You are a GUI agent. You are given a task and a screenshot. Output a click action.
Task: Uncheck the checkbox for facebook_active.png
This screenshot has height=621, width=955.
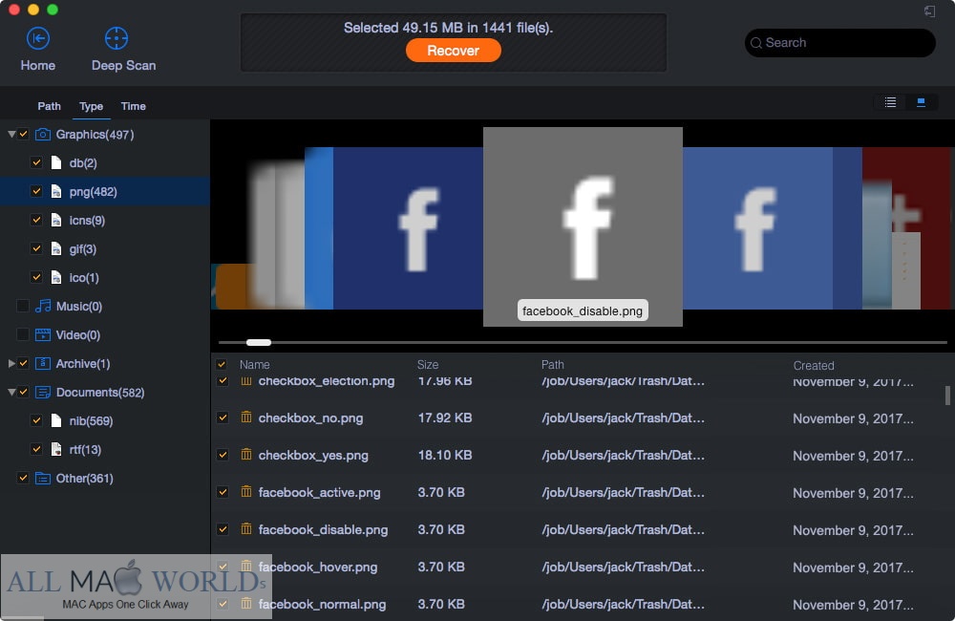(223, 492)
